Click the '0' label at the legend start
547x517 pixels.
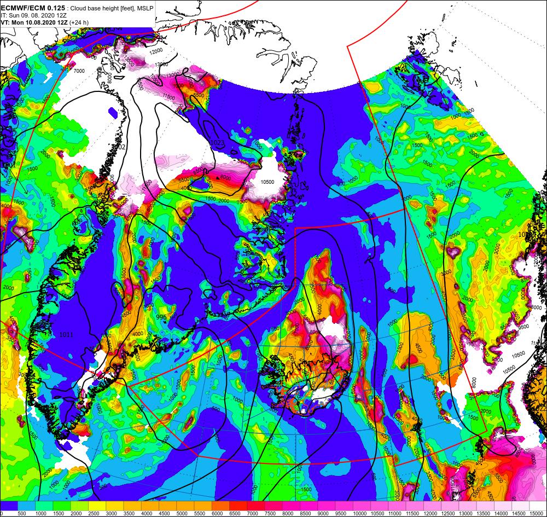click(x=2, y=514)
